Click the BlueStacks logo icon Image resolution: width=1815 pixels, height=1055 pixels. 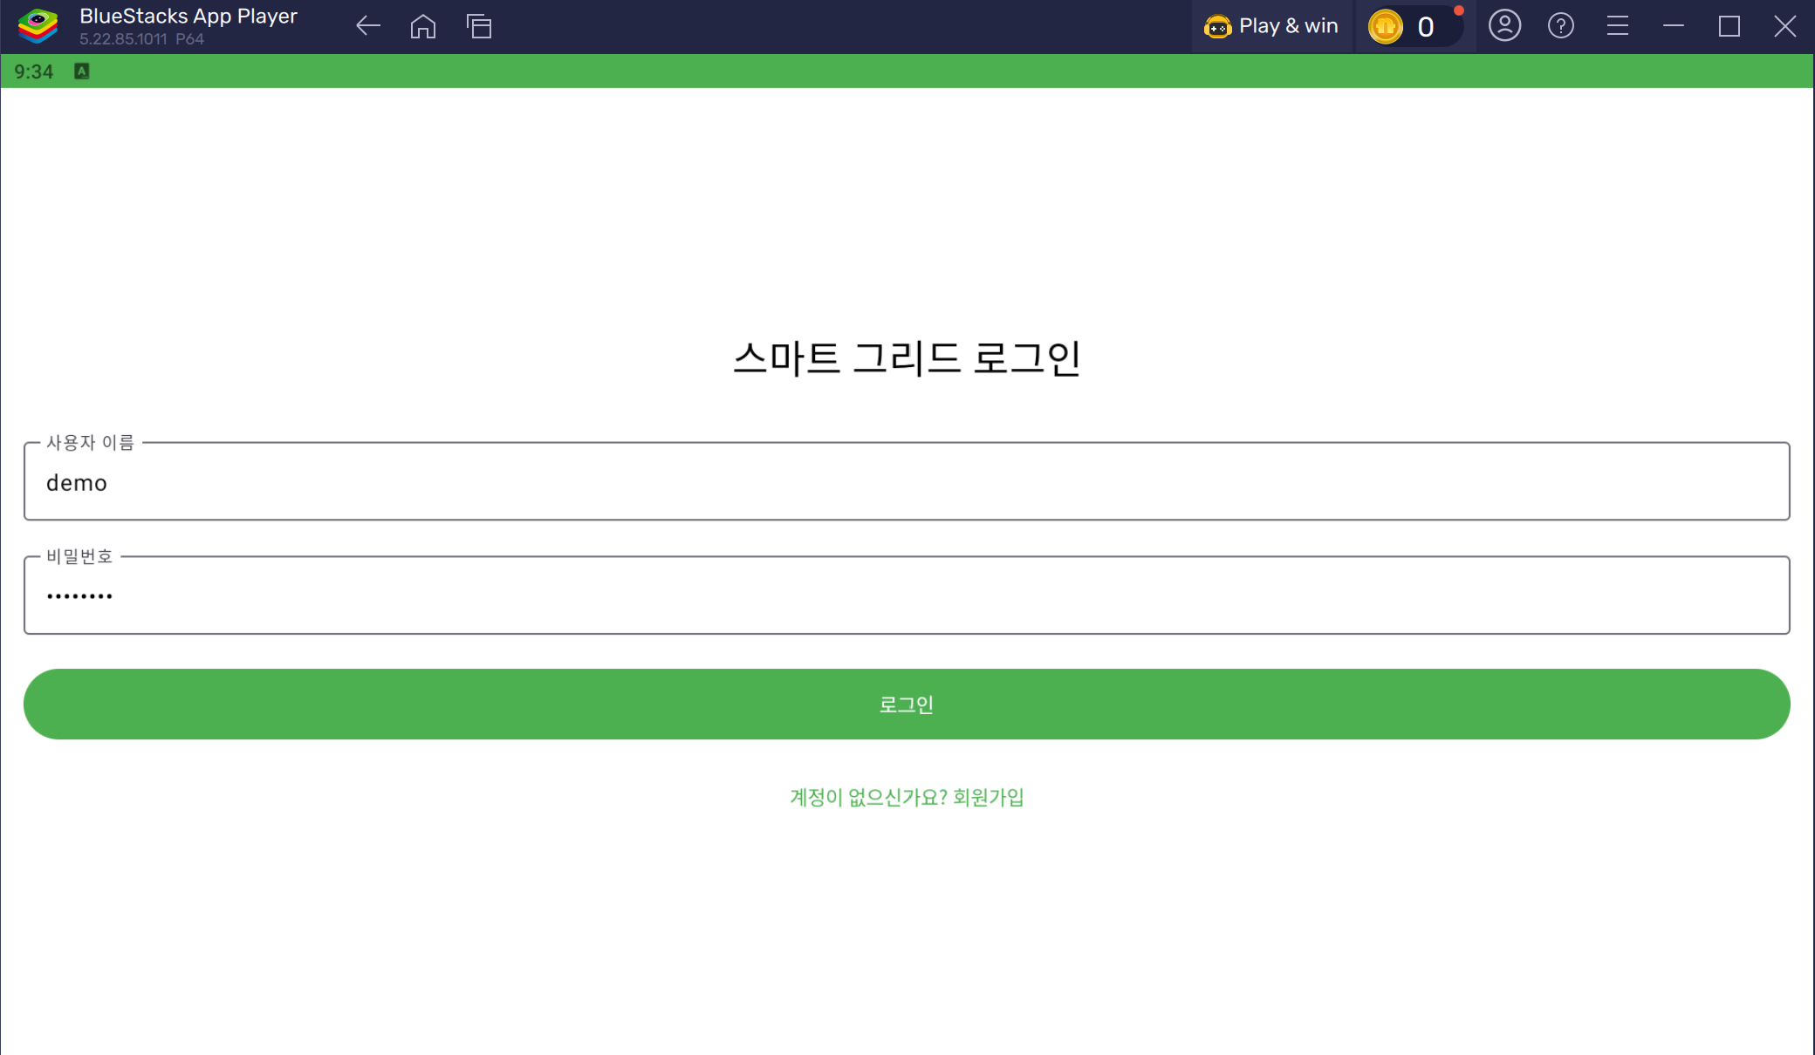click(38, 26)
